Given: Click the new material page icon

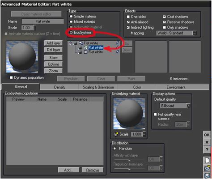Looking at the screenshot, I should (x=207, y=160).
